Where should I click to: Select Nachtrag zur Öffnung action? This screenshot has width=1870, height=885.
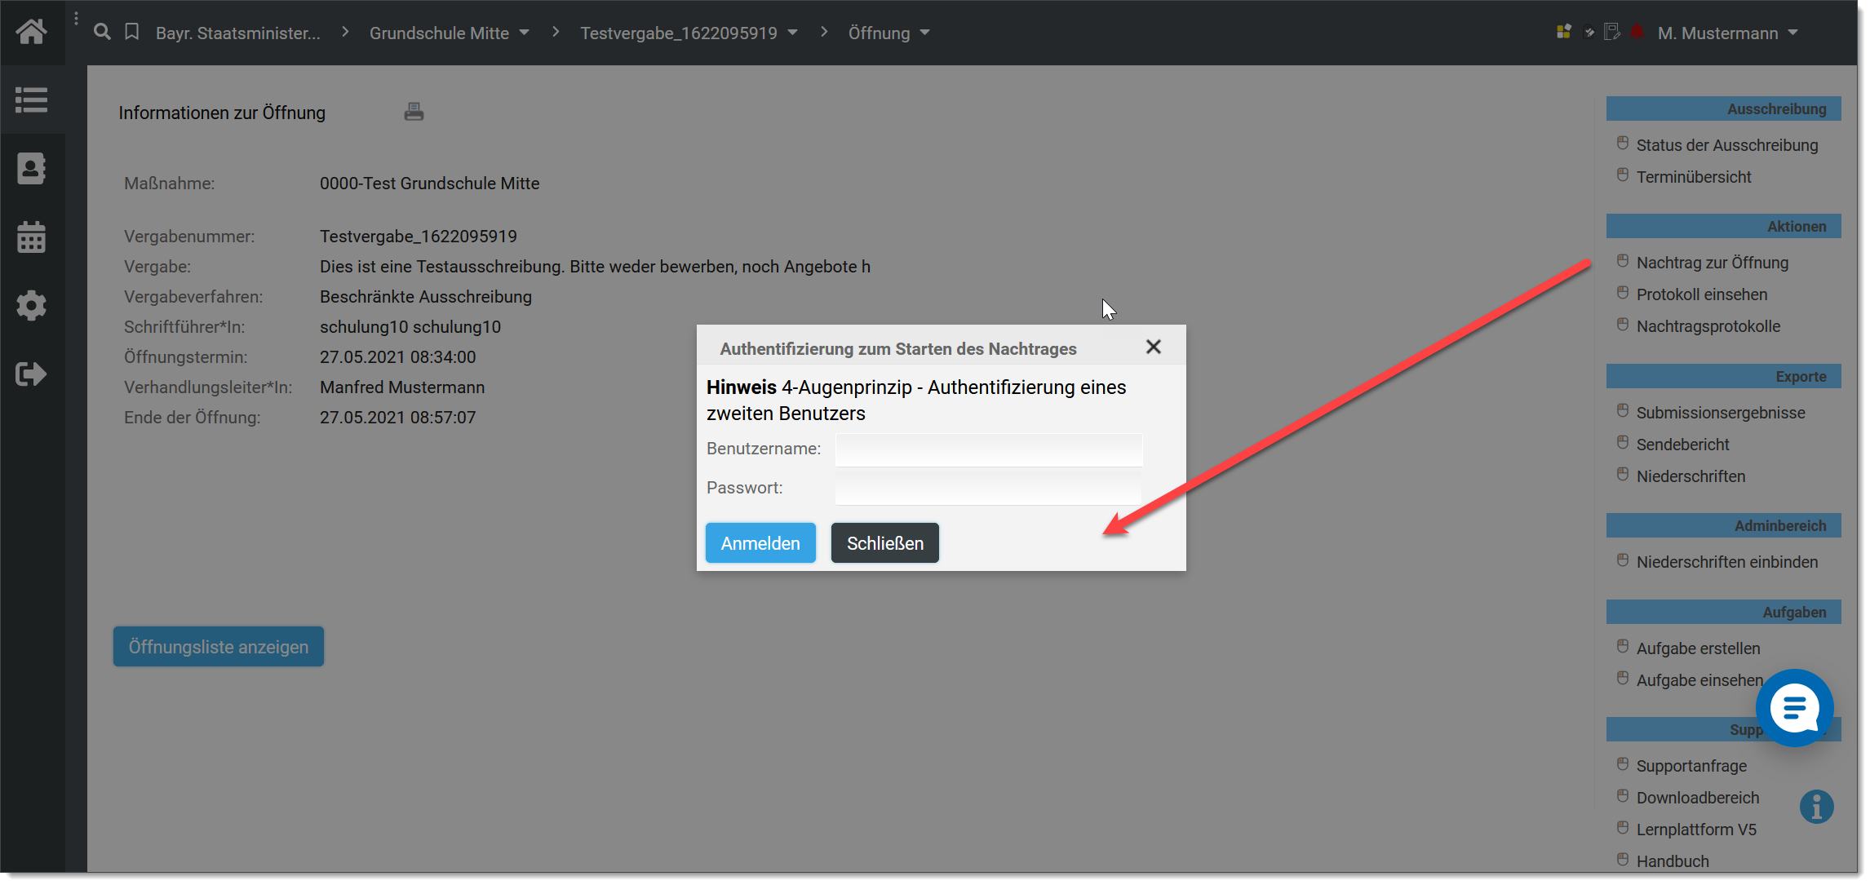pos(1712,263)
